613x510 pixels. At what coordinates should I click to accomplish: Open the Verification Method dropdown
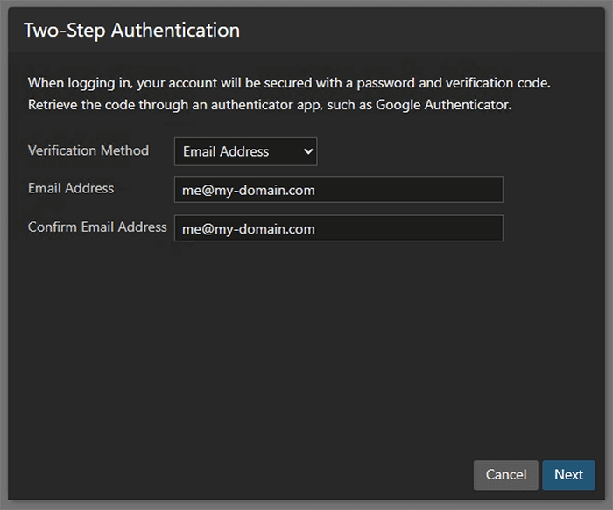245,151
